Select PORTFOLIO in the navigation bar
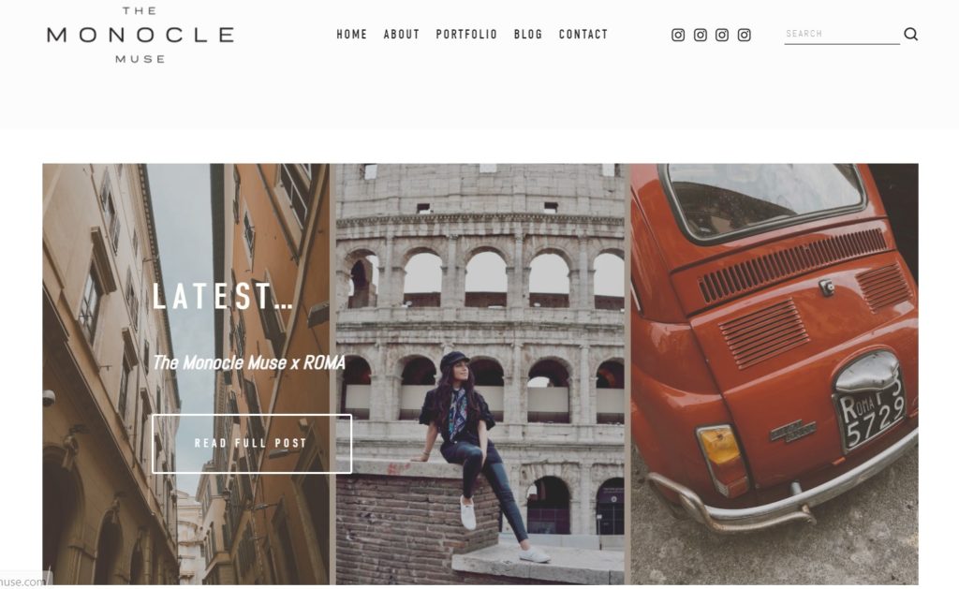The width and height of the screenshot is (959, 589). (x=466, y=35)
